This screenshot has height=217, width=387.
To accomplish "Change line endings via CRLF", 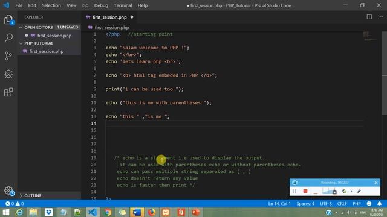I will (x=342, y=204).
